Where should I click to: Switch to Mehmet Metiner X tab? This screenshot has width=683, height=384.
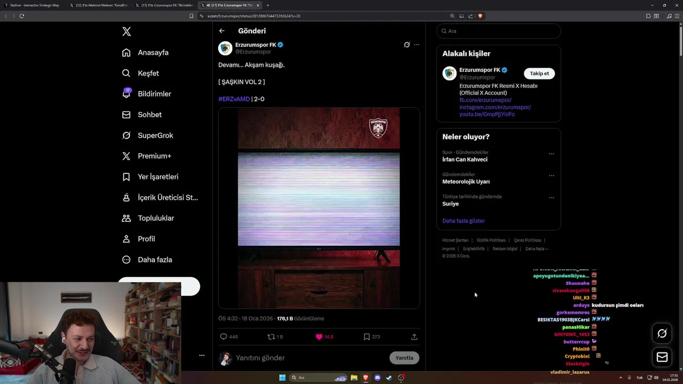(99, 5)
